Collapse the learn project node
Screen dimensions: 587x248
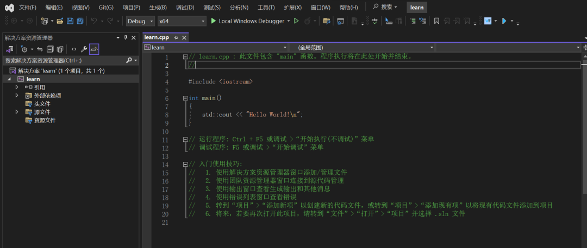(9, 79)
